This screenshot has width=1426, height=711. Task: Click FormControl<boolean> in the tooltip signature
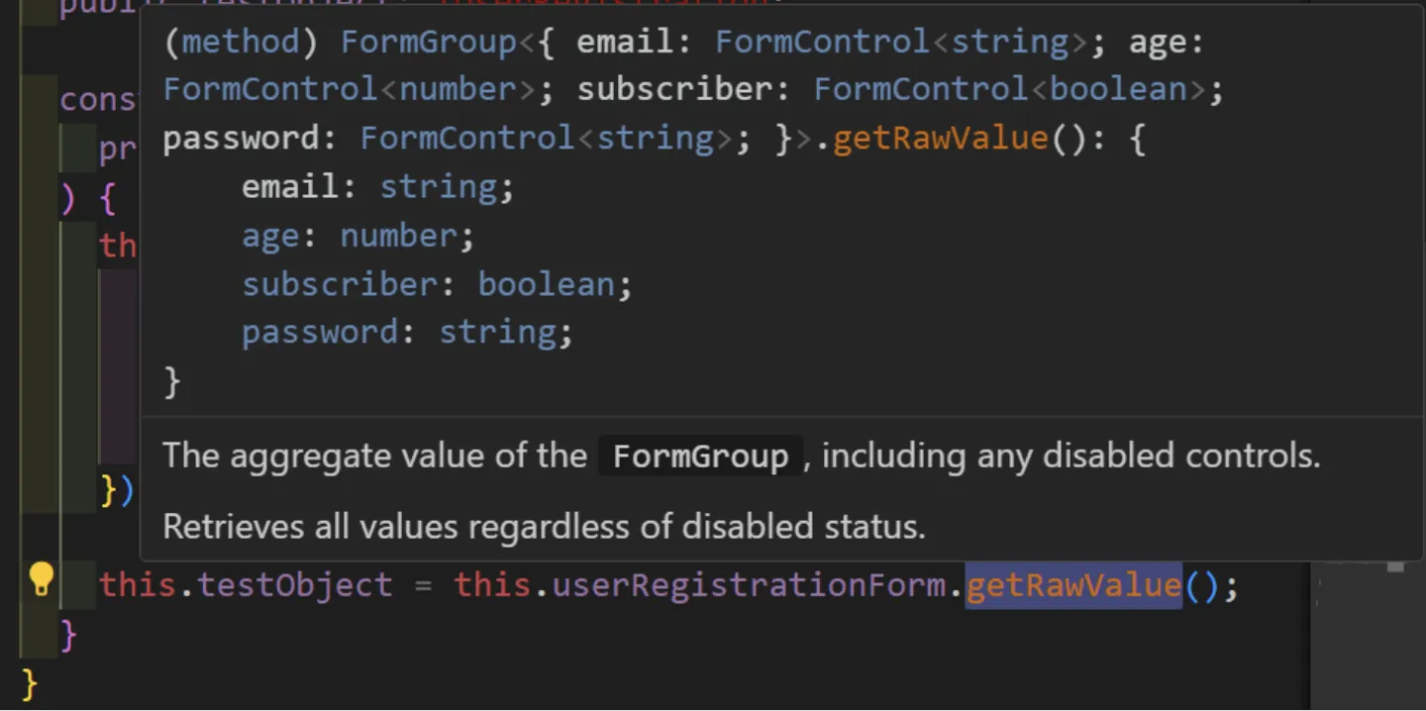(1008, 89)
